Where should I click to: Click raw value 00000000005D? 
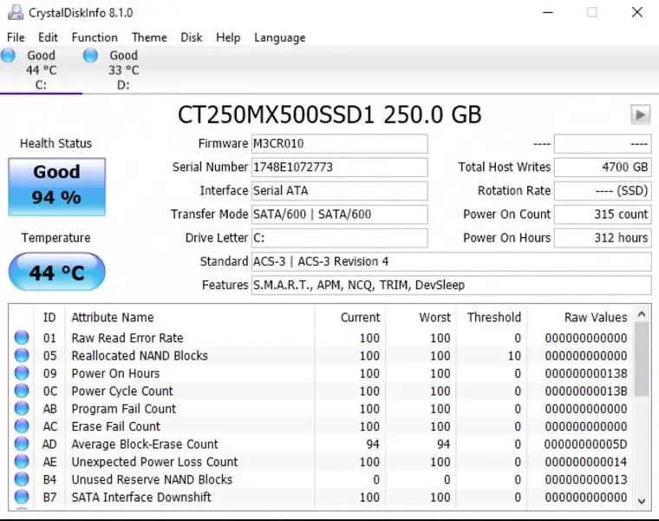click(585, 444)
